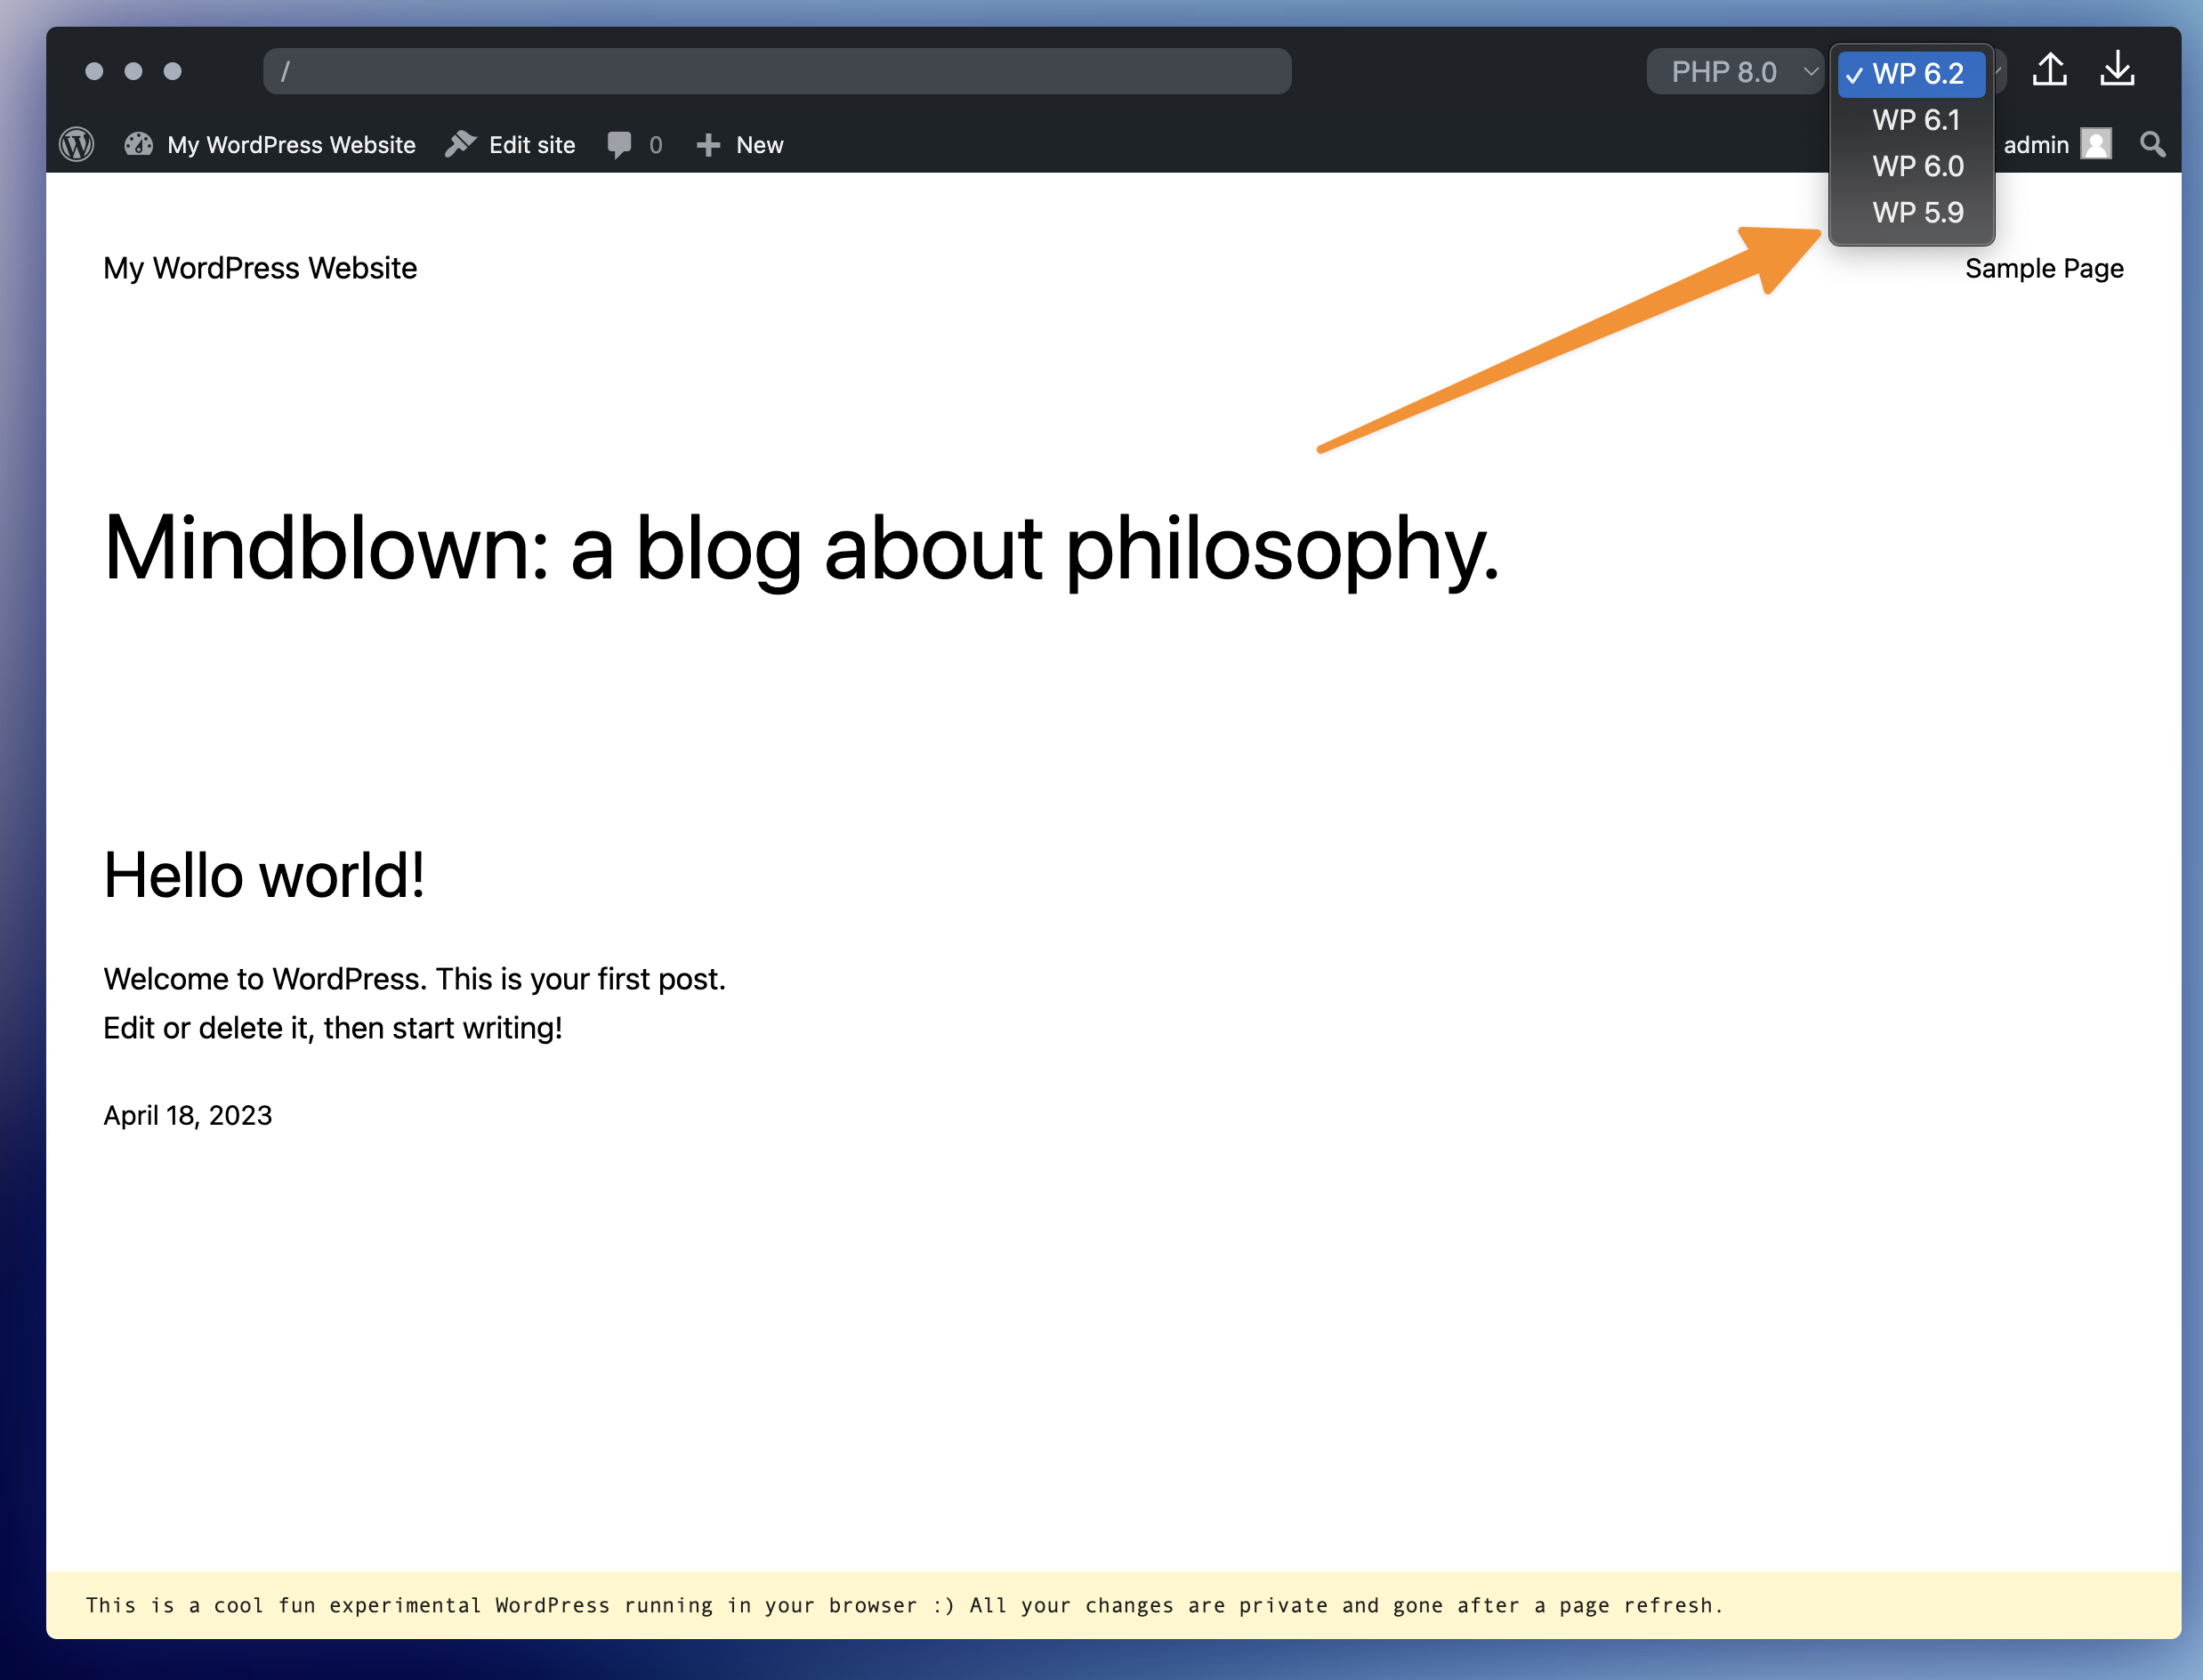This screenshot has width=2203, height=1680.
Task: Click the upload/import icon
Action: tap(2050, 69)
